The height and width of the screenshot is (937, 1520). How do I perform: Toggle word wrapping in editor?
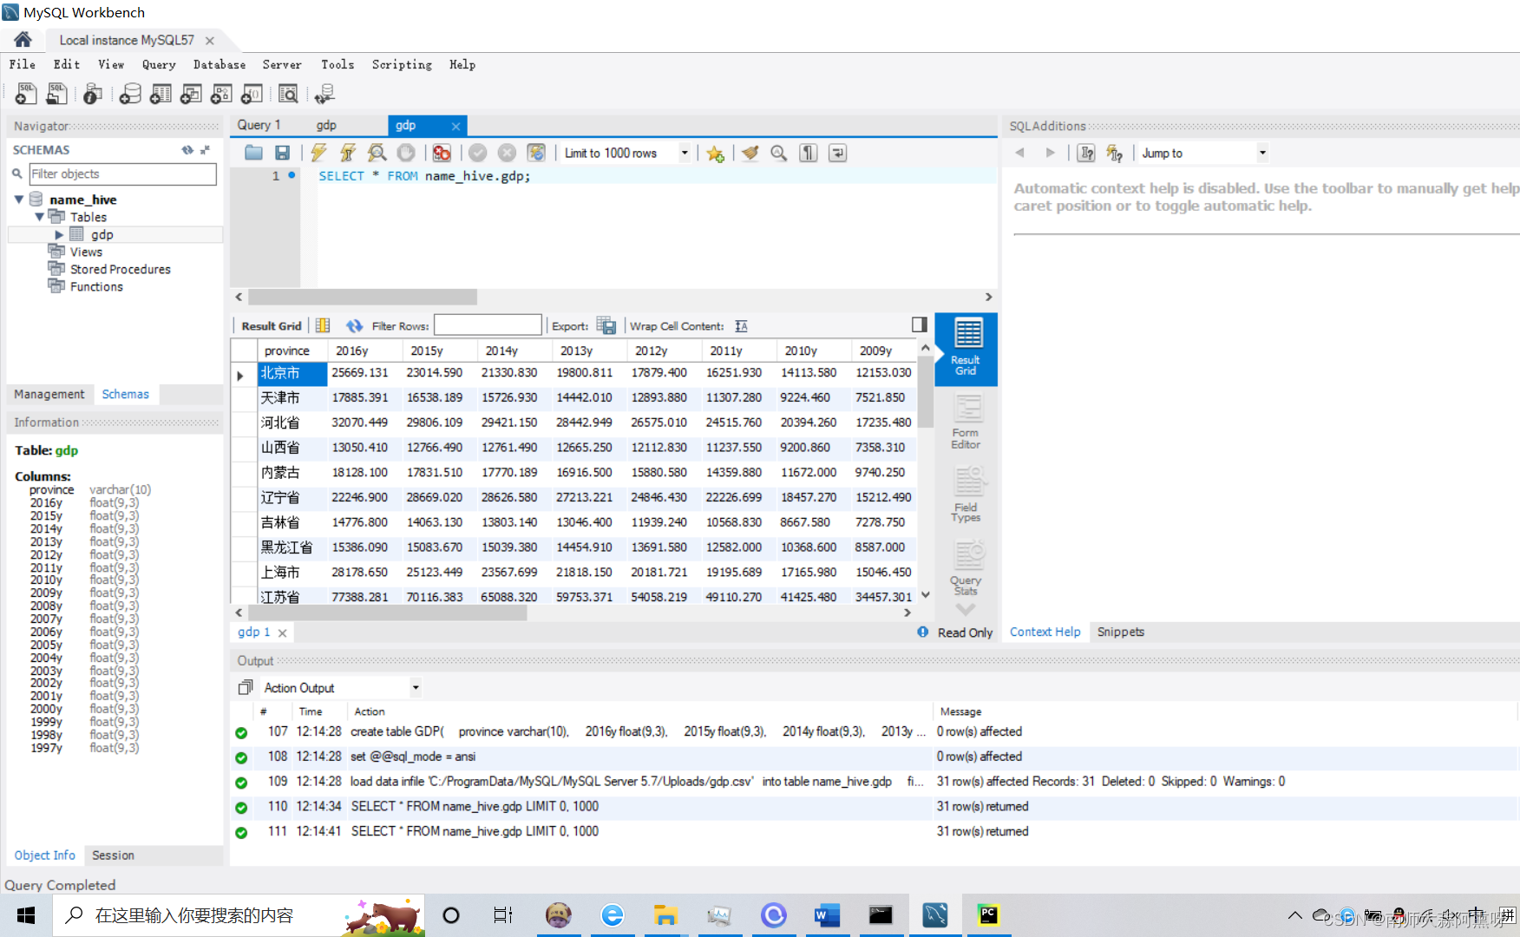coord(838,153)
